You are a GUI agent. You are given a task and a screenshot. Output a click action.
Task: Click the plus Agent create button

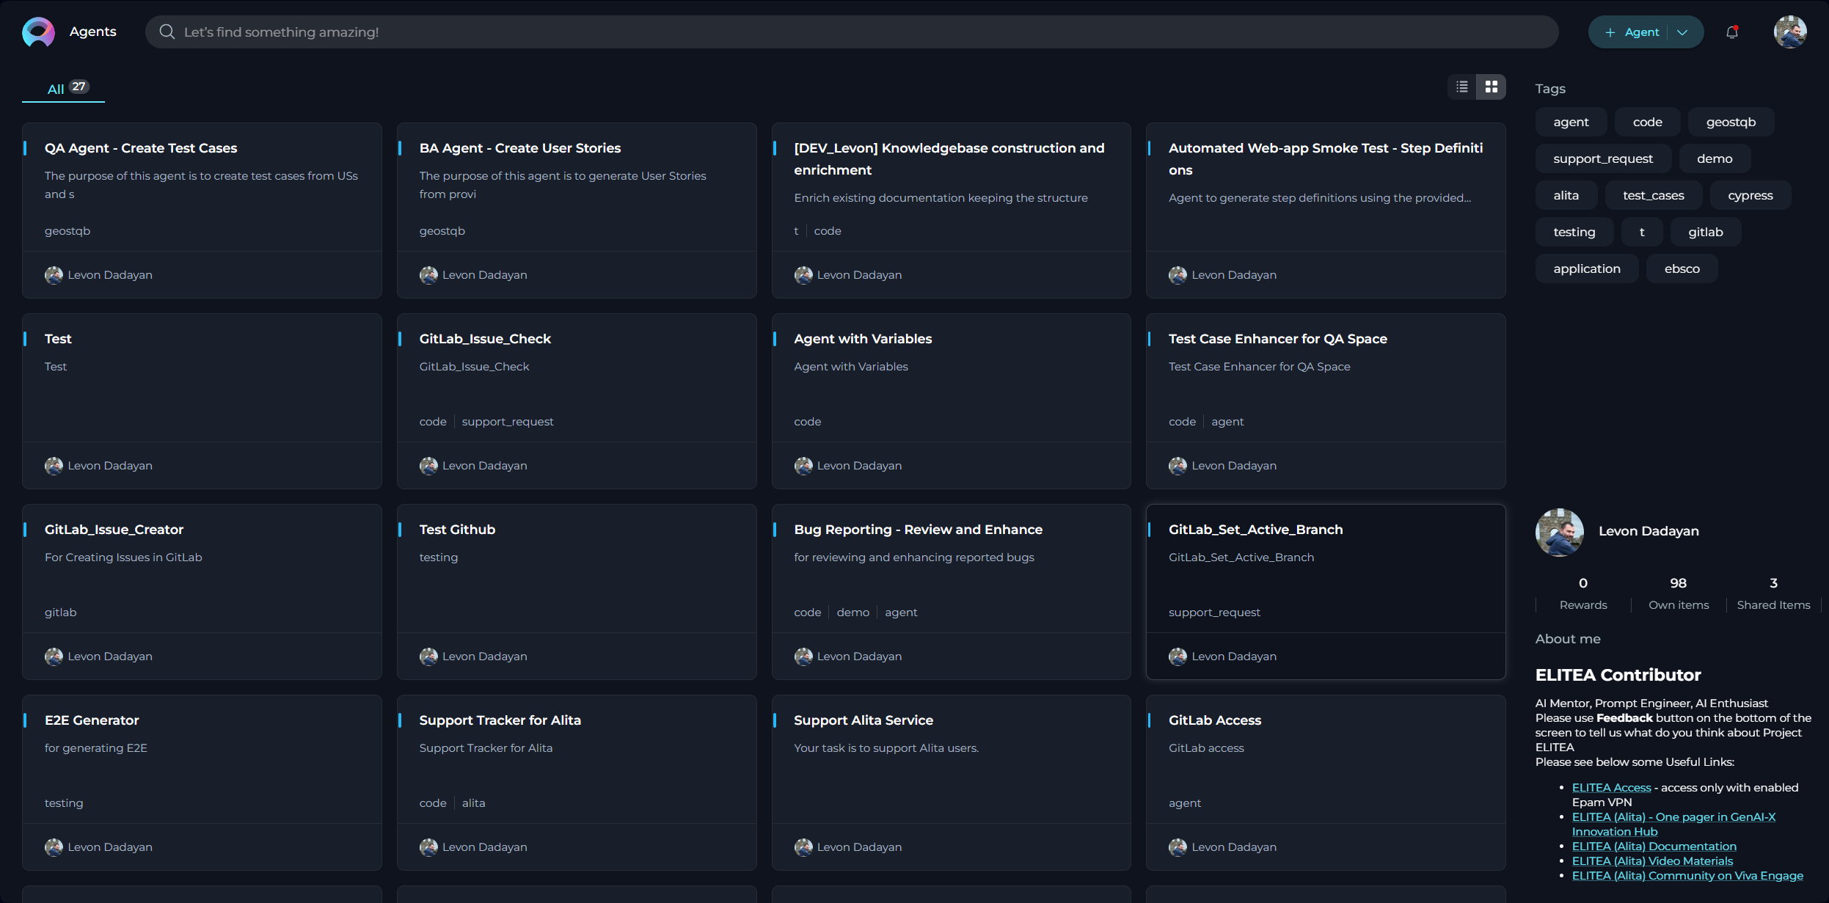pyautogui.click(x=1632, y=32)
